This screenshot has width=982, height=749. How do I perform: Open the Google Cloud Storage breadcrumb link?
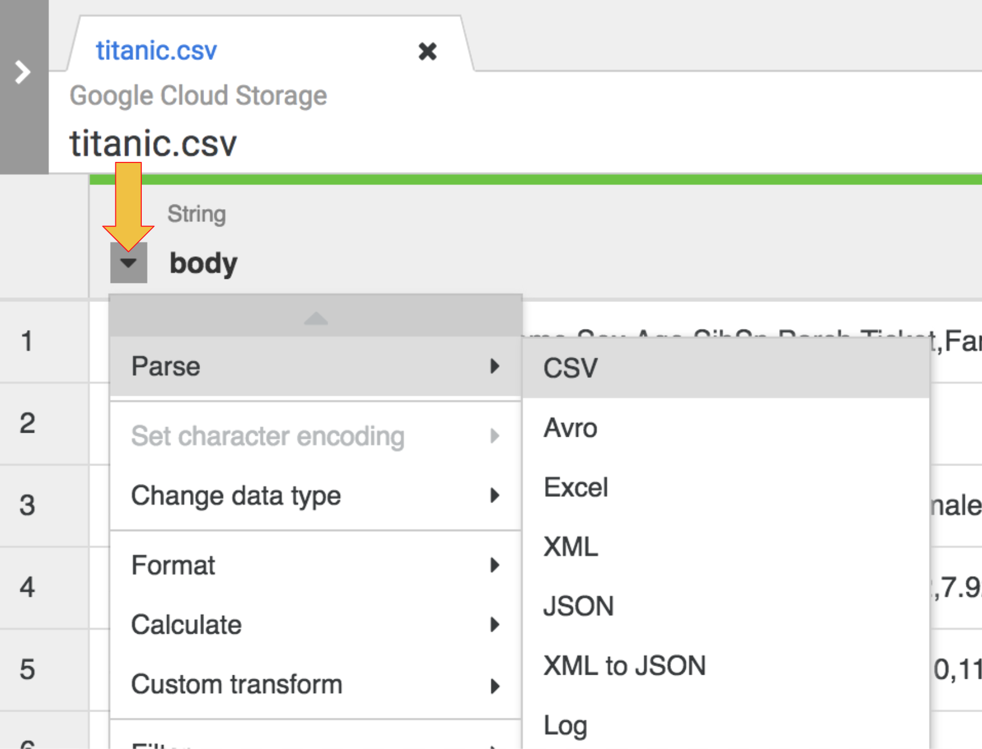(198, 95)
